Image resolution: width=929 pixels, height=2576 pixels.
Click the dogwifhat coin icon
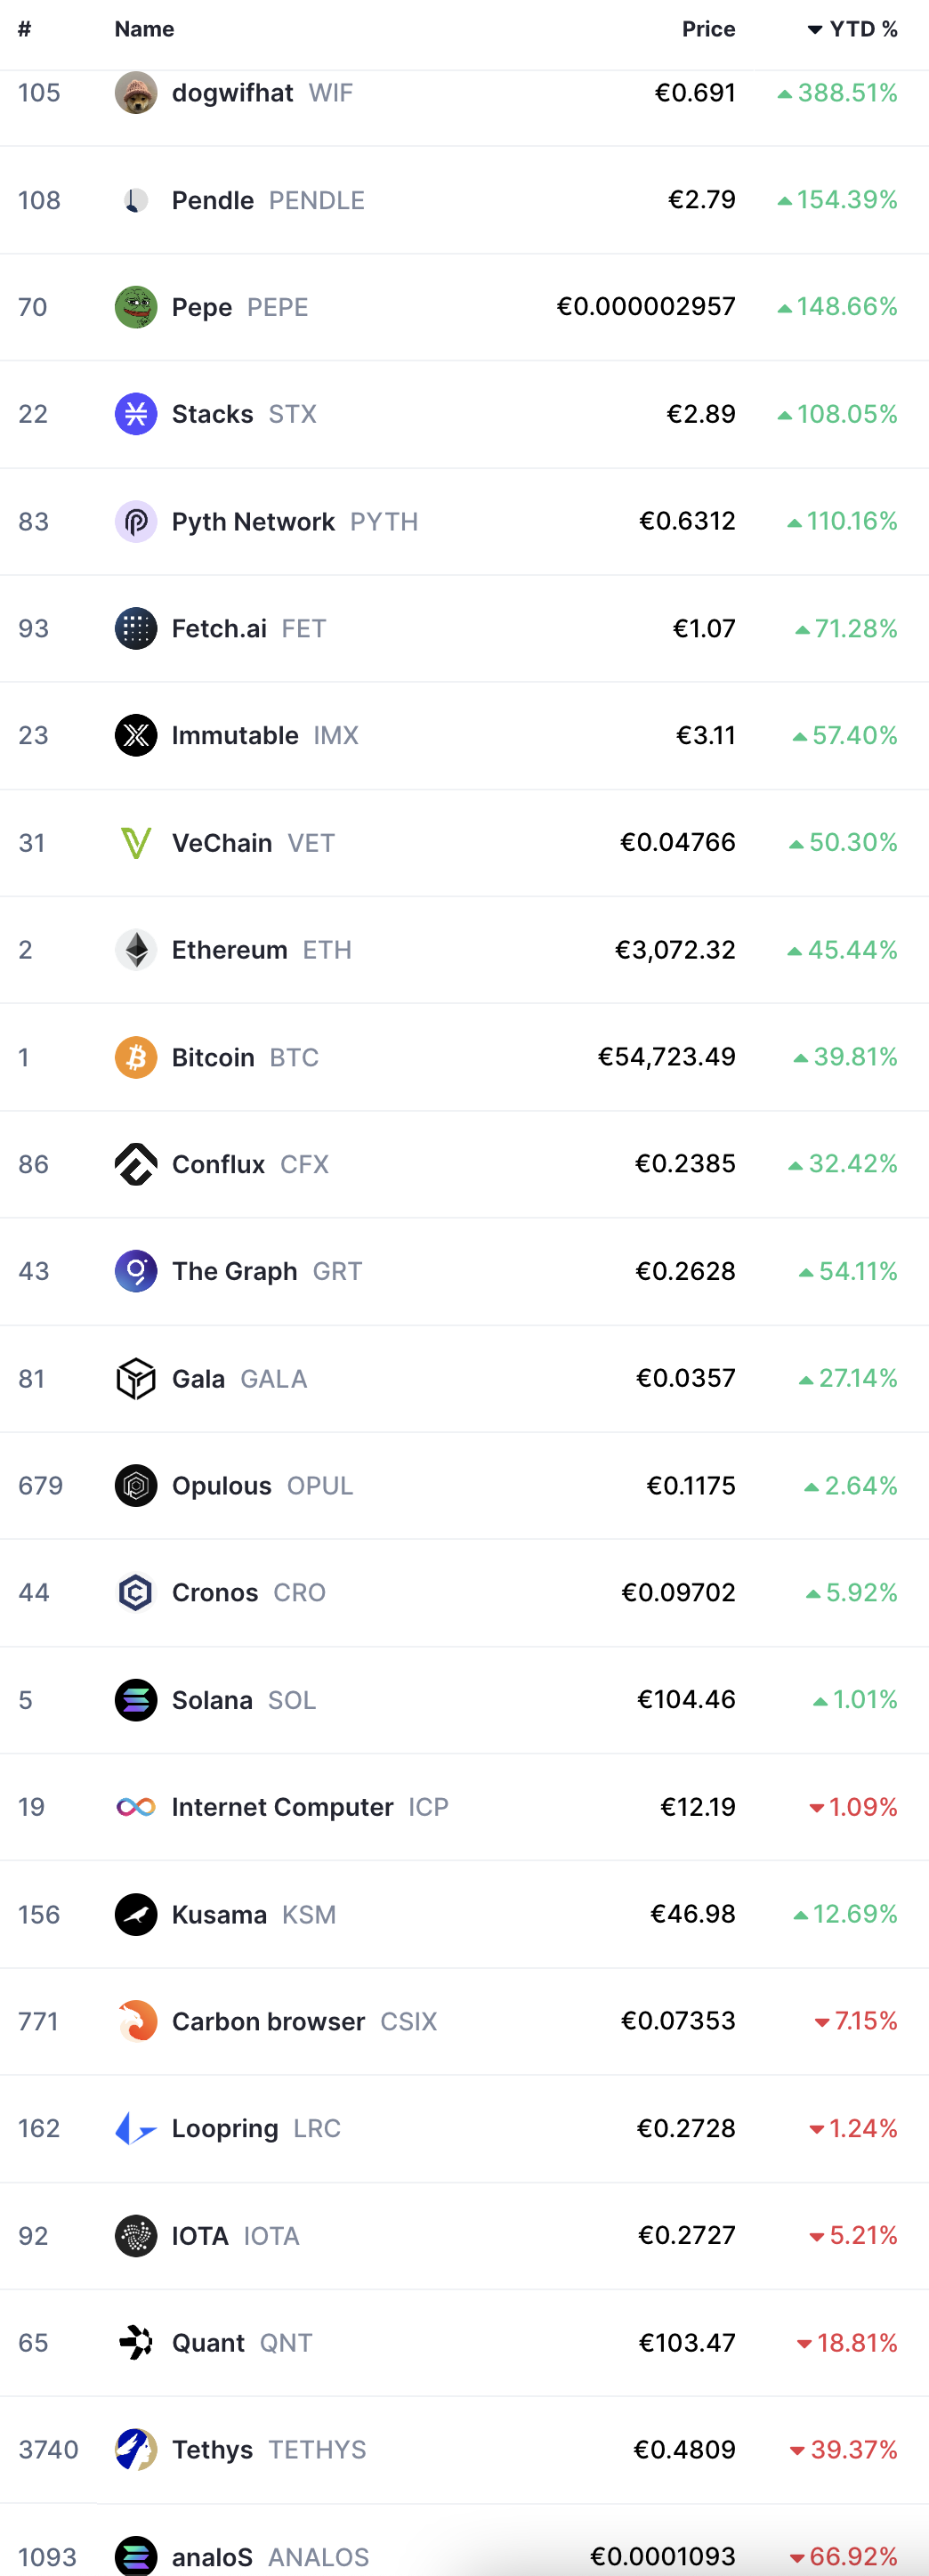[136, 93]
